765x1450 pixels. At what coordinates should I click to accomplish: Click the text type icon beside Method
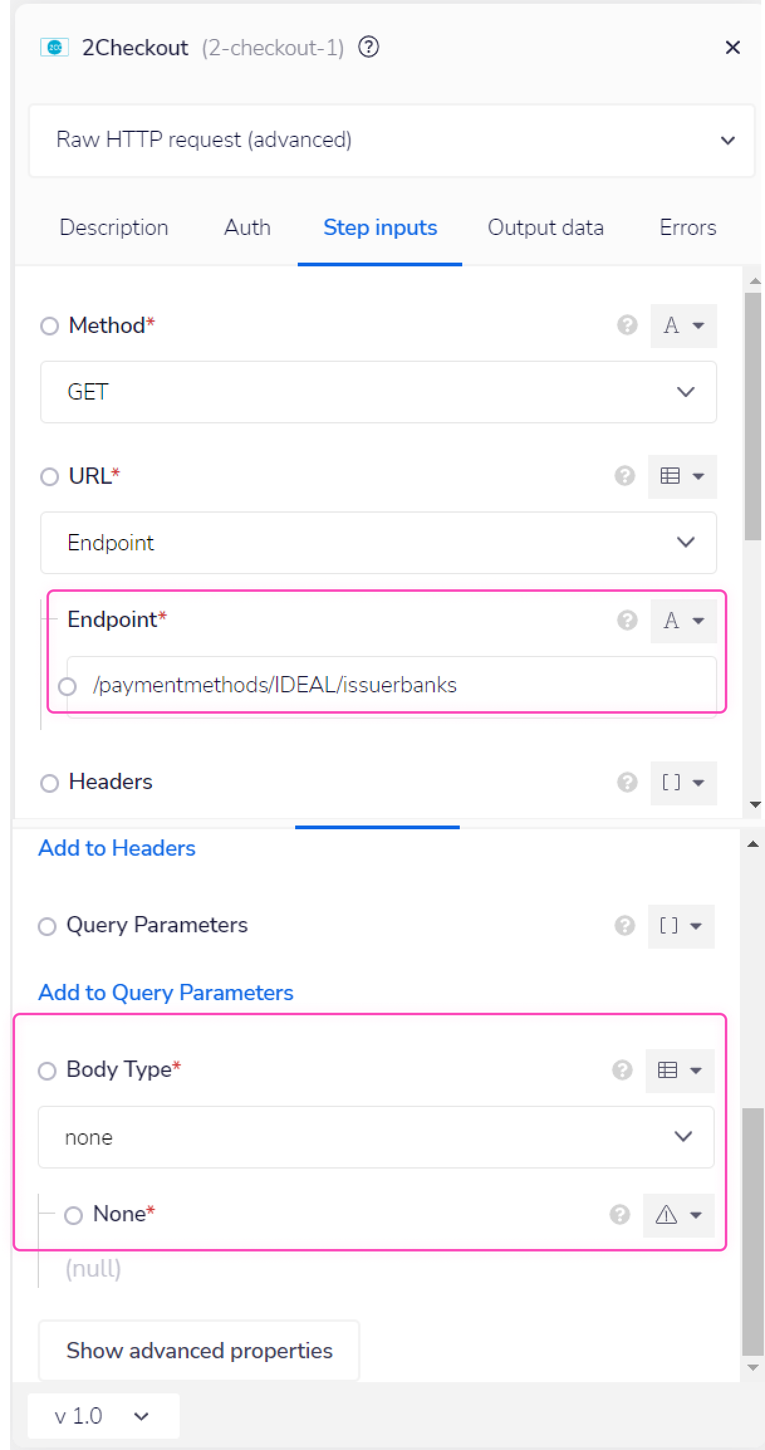coord(683,325)
